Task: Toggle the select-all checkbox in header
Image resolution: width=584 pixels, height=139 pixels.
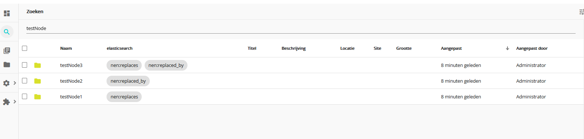Action: pos(25,48)
